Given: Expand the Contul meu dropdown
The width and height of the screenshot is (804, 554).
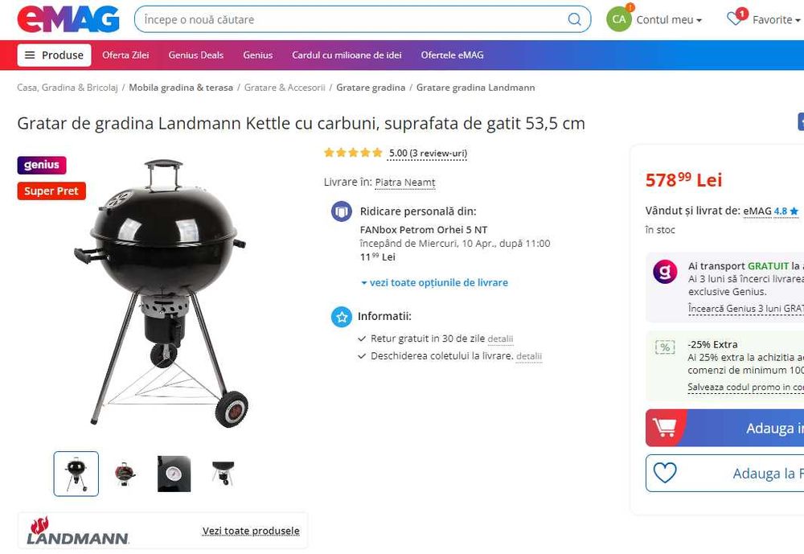Looking at the screenshot, I should point(669,19).
